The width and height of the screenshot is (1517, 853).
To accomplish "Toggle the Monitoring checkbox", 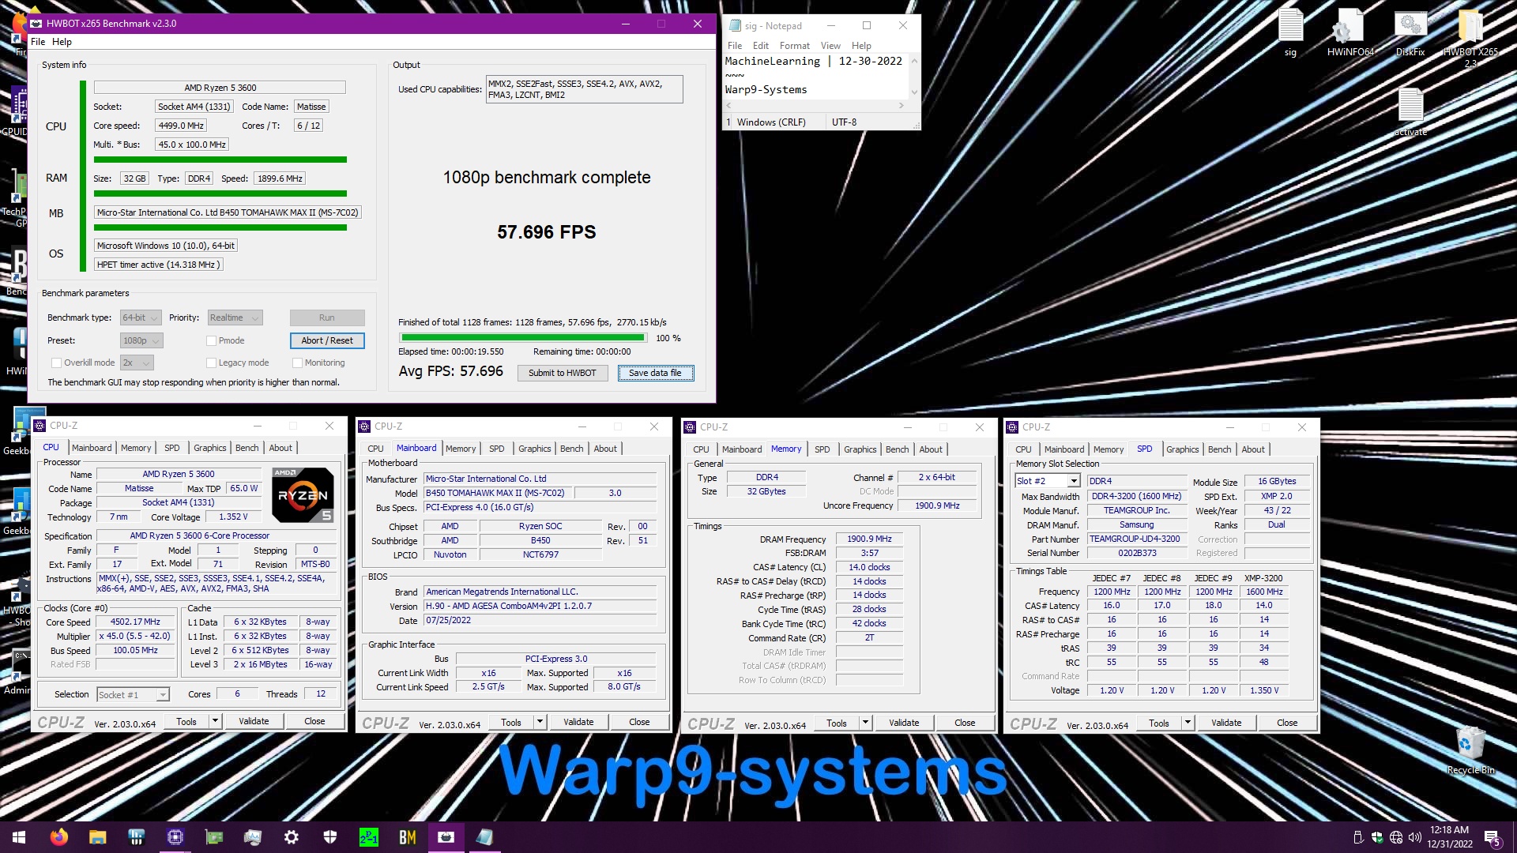I will [x=297, y=363].
